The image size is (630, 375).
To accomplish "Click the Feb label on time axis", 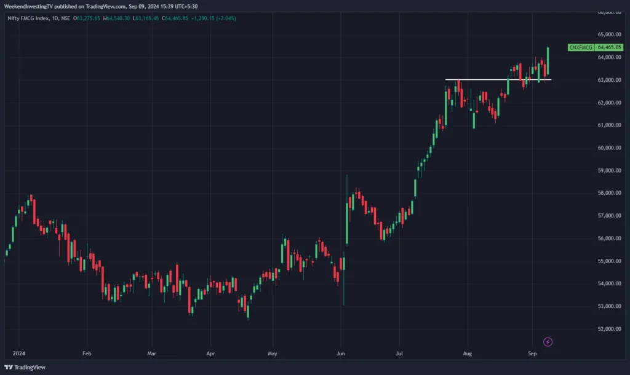I will coord(87,354).
